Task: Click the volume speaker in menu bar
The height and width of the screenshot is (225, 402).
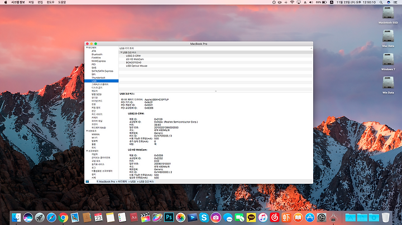Action: [x=311, y=2]
